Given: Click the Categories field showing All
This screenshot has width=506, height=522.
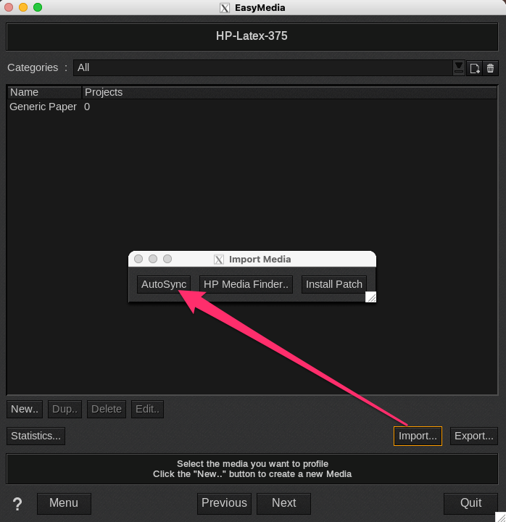Looking at the screenshot, I should (x=261, y=67).
